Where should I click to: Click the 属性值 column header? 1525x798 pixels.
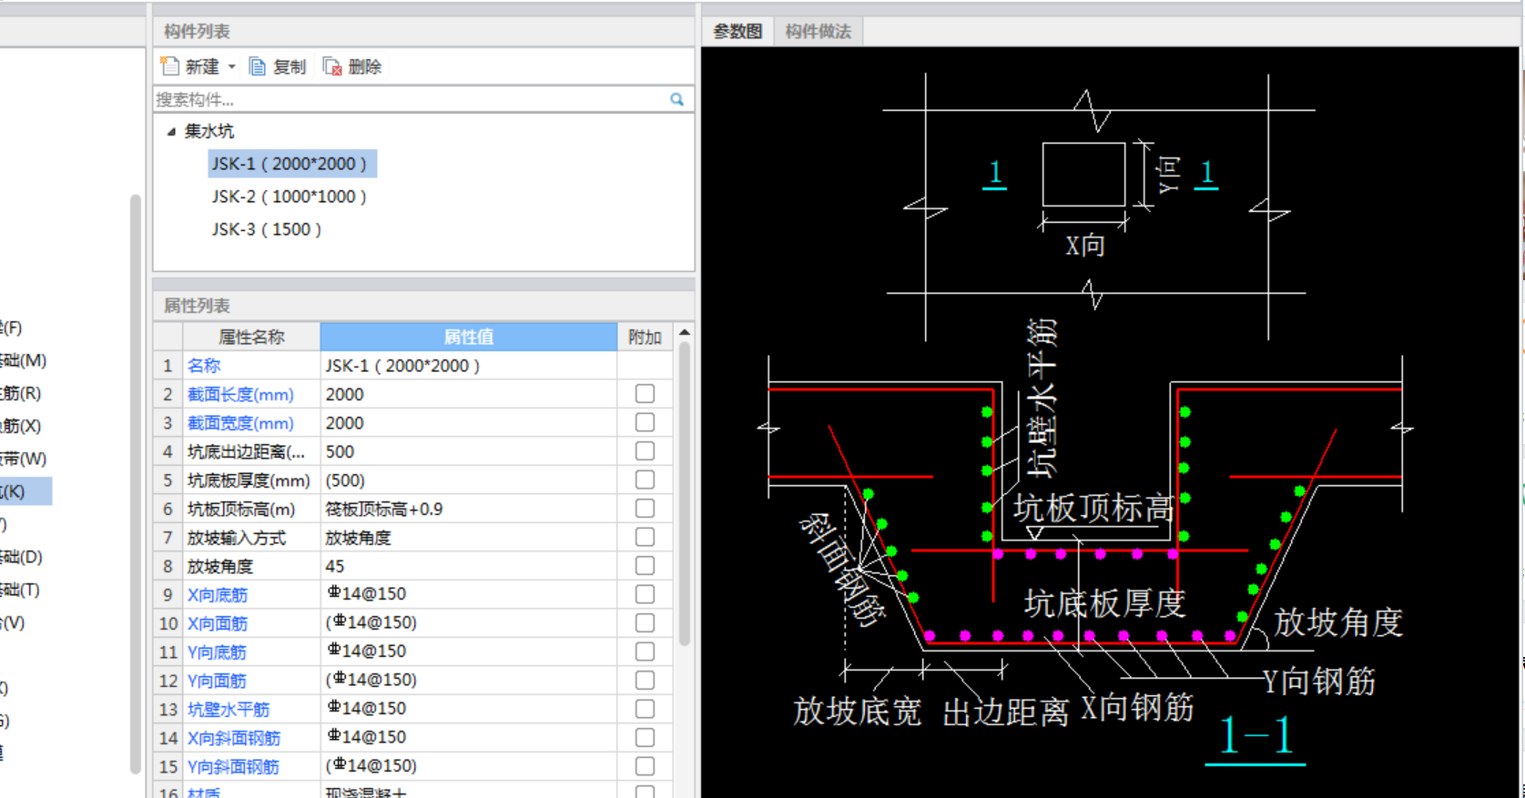tap(468, 337)
